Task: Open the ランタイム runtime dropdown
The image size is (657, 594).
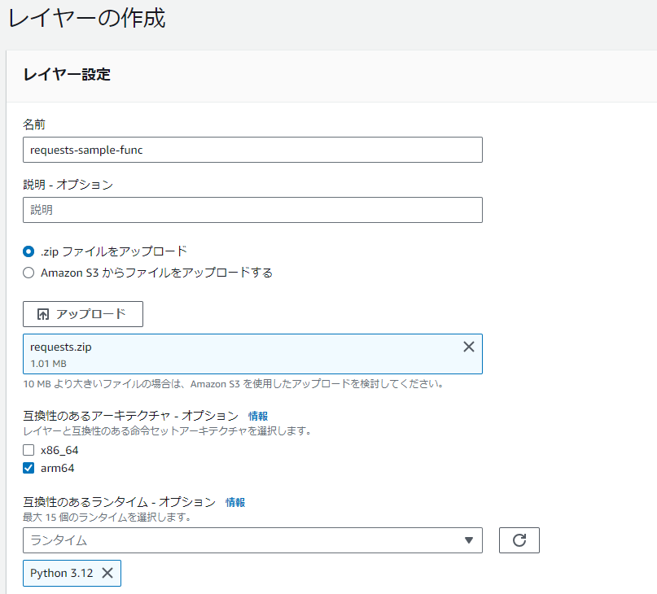Action: click(252, 540)
